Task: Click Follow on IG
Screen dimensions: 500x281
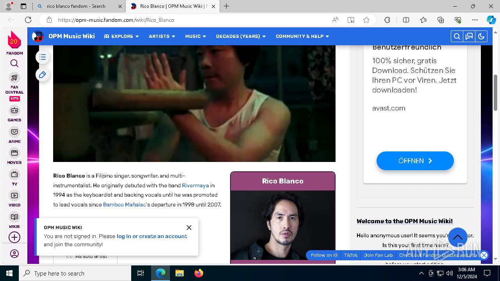Action: pyautogui.click(x=324, y=255)
